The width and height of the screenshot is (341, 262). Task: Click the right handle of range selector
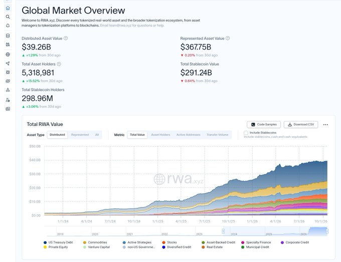pos(327,231)
